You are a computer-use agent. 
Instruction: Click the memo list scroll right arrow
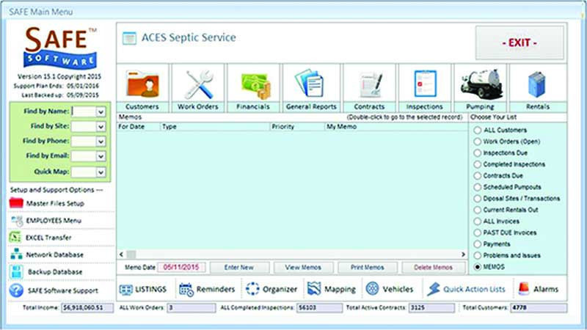click(x=463, y=254)
